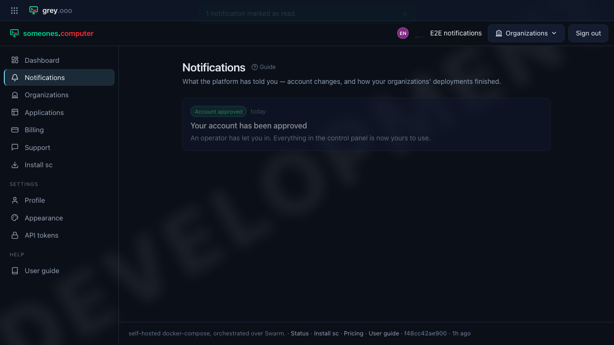
Task: Click the someones.computer brand logo
Action: coord(52,34)
